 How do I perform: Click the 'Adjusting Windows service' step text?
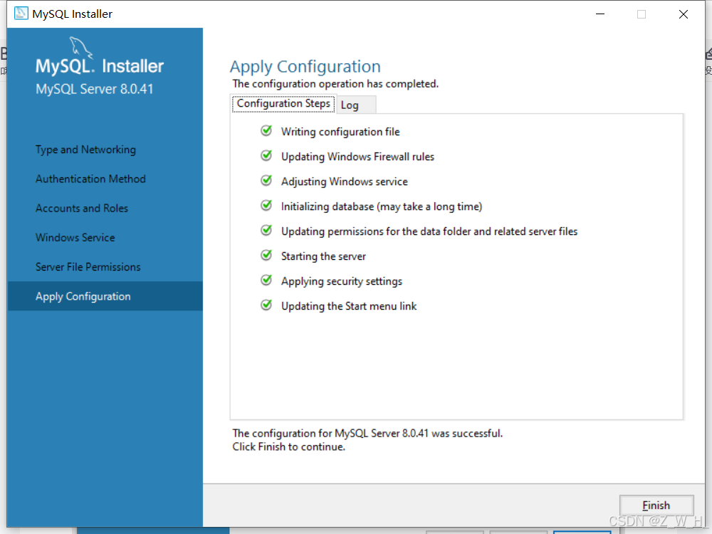pos(345,182)
